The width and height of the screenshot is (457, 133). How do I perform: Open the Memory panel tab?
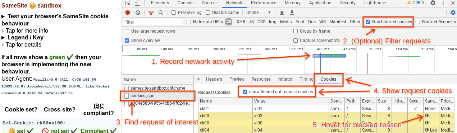point(292,3)
